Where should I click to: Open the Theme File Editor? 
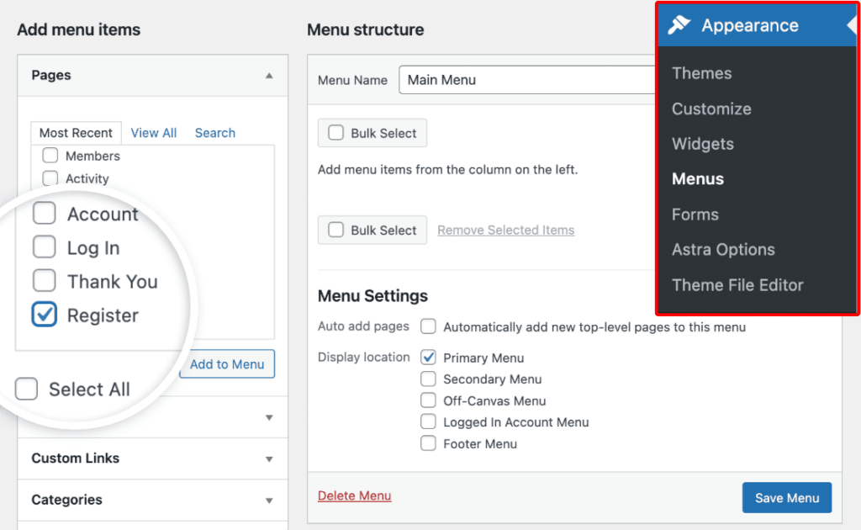pyautogui.click(x=737, y=285)
